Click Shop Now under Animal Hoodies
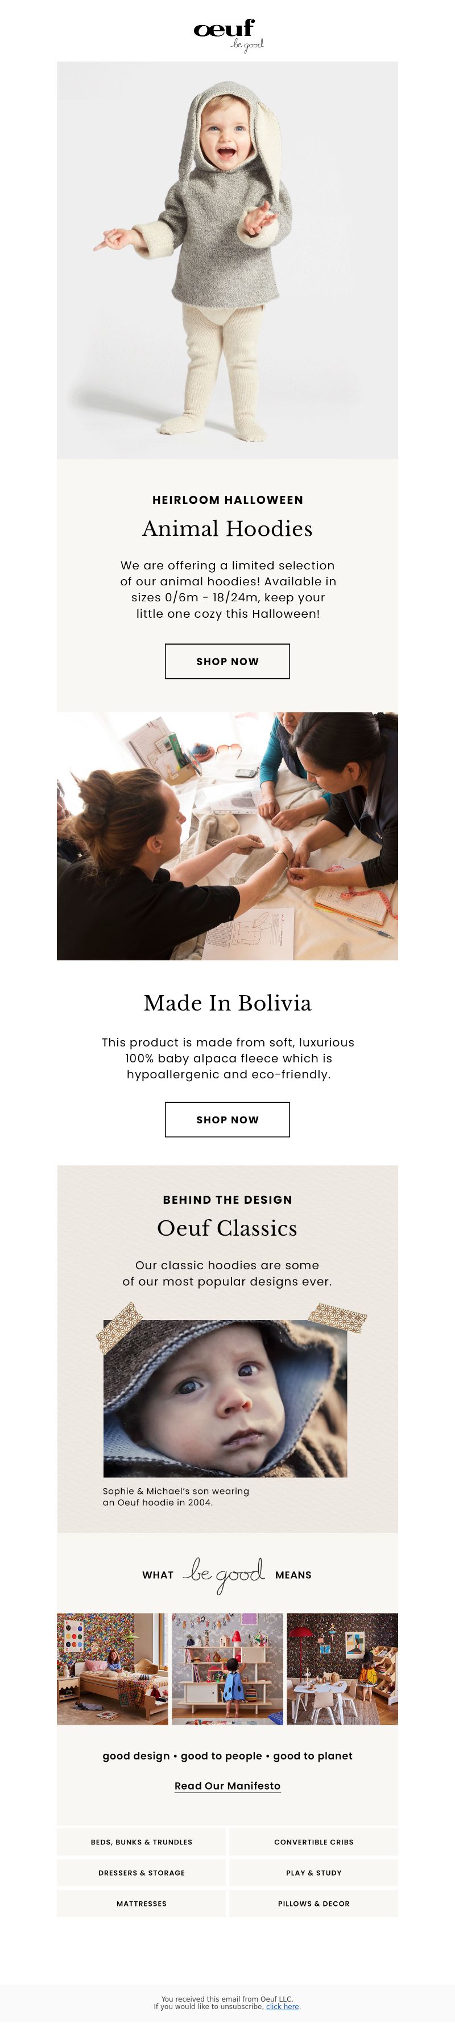Image resolution: width=455 pixels, height=2033 pixels. click(227, 661)
